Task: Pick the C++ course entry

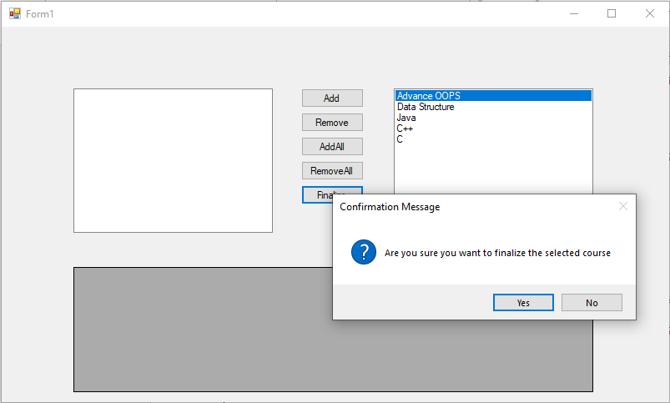Action: [406, 128]
